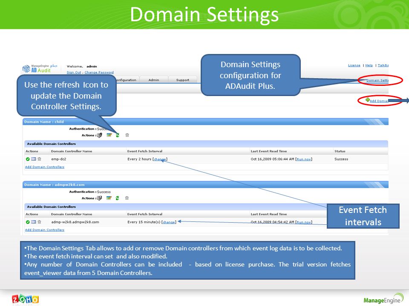Open the Support tab
Screen dimensions: 409x306
click(x=183, y=80)
